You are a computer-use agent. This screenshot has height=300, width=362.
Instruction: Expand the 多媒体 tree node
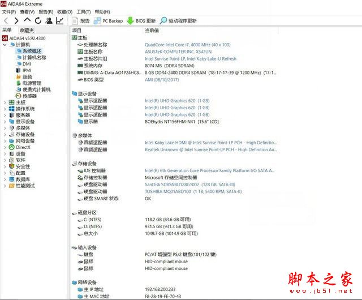click(x=5, y=128)
